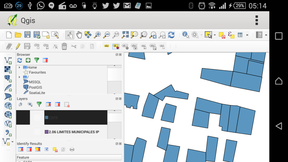This screenshot has height=162, width=288.
Task: Filter the Browser panel with the funnel
Action: [36, 60]
